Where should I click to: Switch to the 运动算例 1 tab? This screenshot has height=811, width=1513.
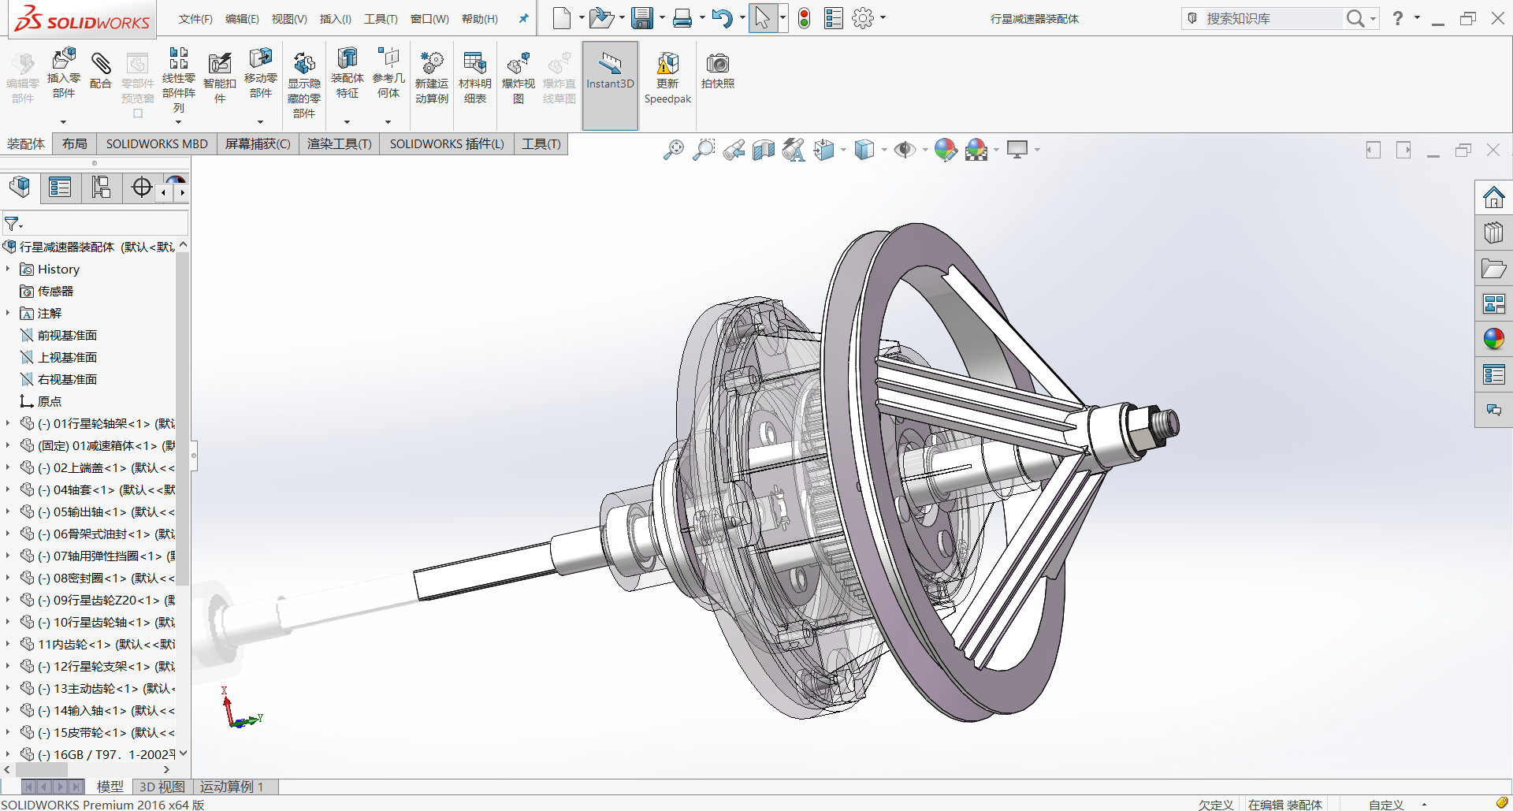coord(231,787)
